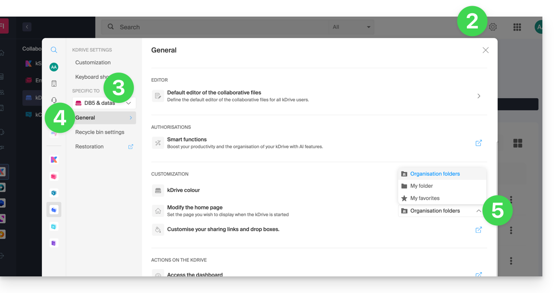The image size is (559, 293).
Task: Open the Restoration link
Action: click(89, 146)
